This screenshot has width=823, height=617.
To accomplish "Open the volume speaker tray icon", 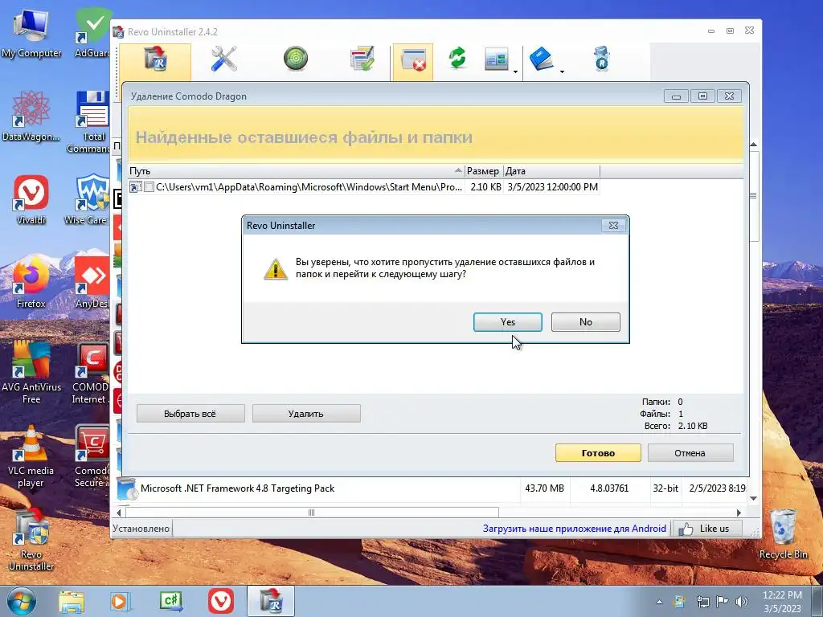I will point(742,602).
